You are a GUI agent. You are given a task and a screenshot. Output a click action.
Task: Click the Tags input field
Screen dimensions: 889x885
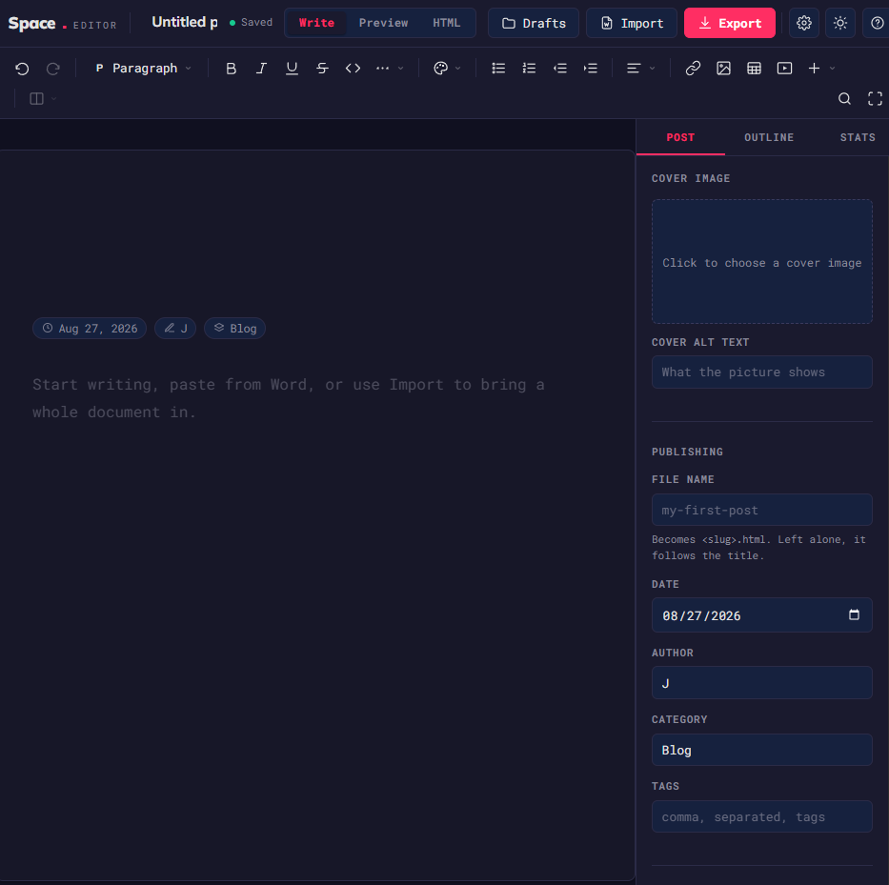point(762,816)
